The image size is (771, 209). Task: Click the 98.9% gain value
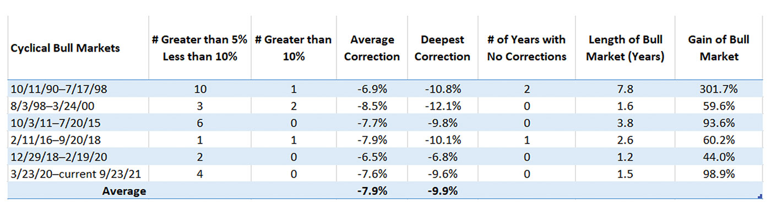click(x=720, y=174)
